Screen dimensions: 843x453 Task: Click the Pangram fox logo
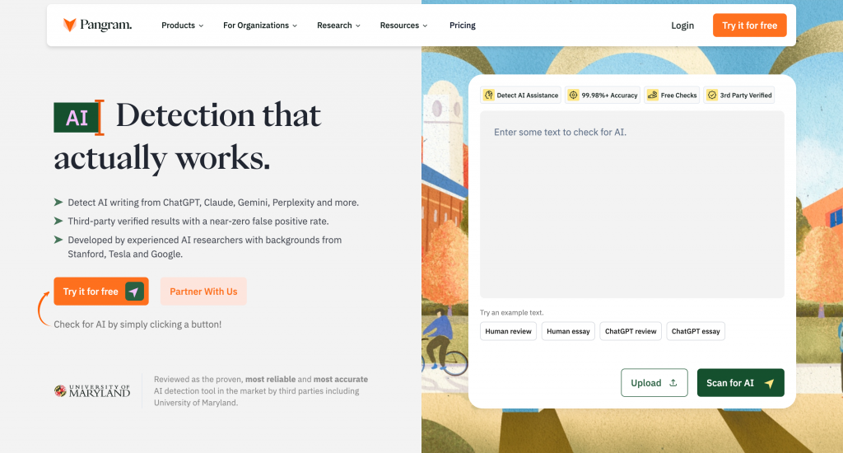(x=70, y=26)
